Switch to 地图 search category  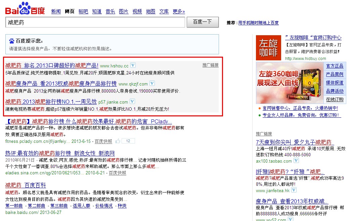(x=151, y=11)
